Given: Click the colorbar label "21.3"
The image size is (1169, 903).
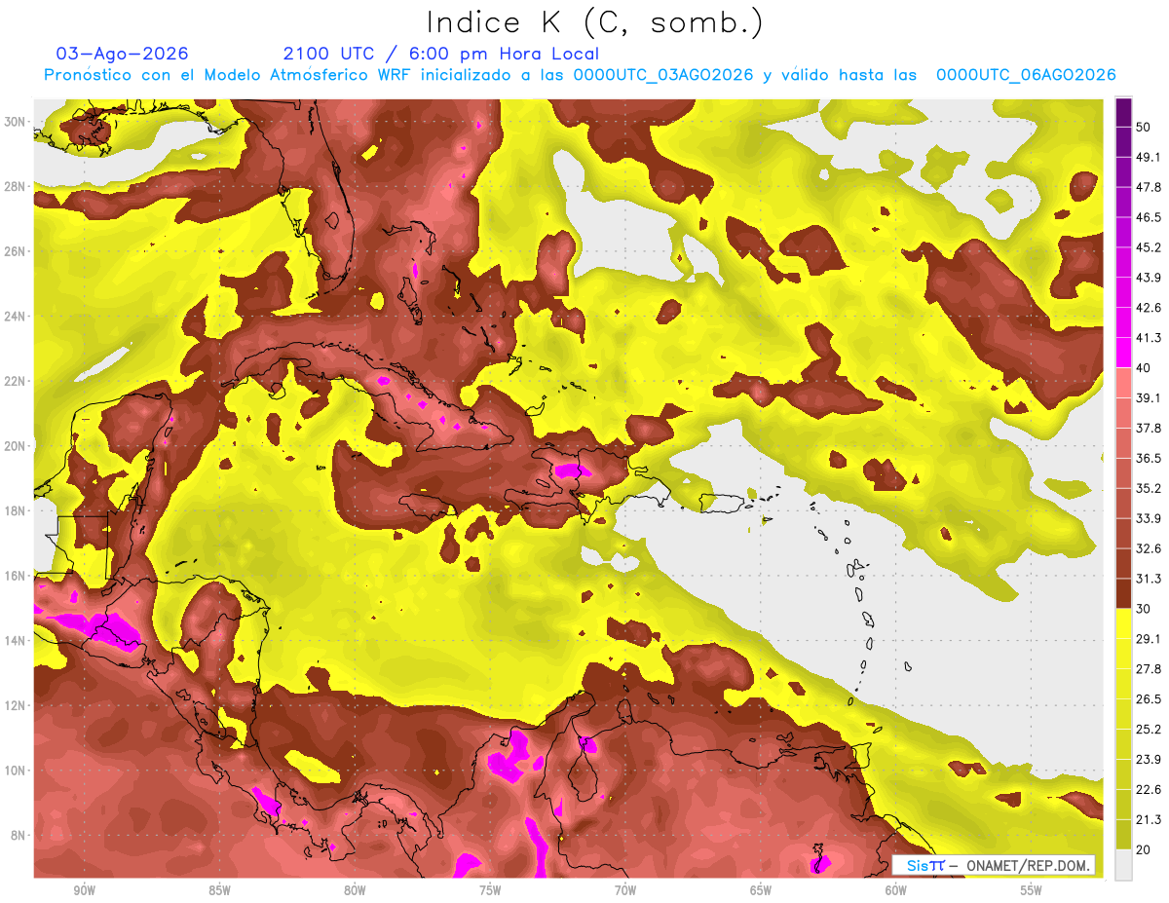Looking at the screenshot, I should point(1148,819).
